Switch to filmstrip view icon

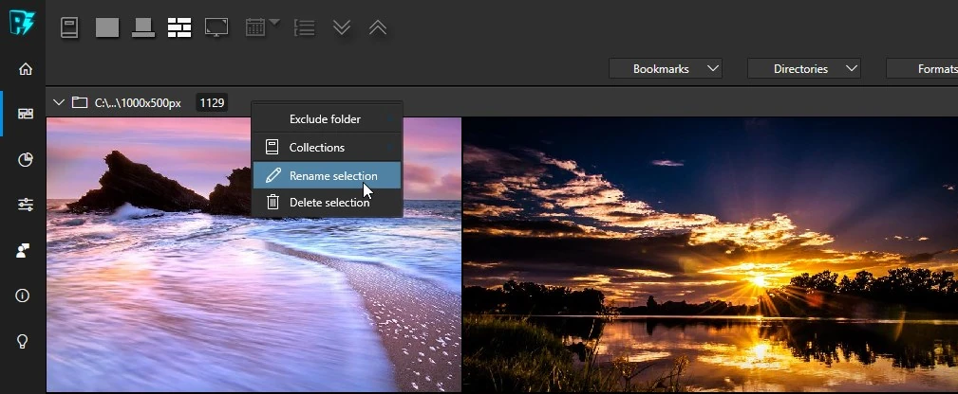[x=143, y=27]
